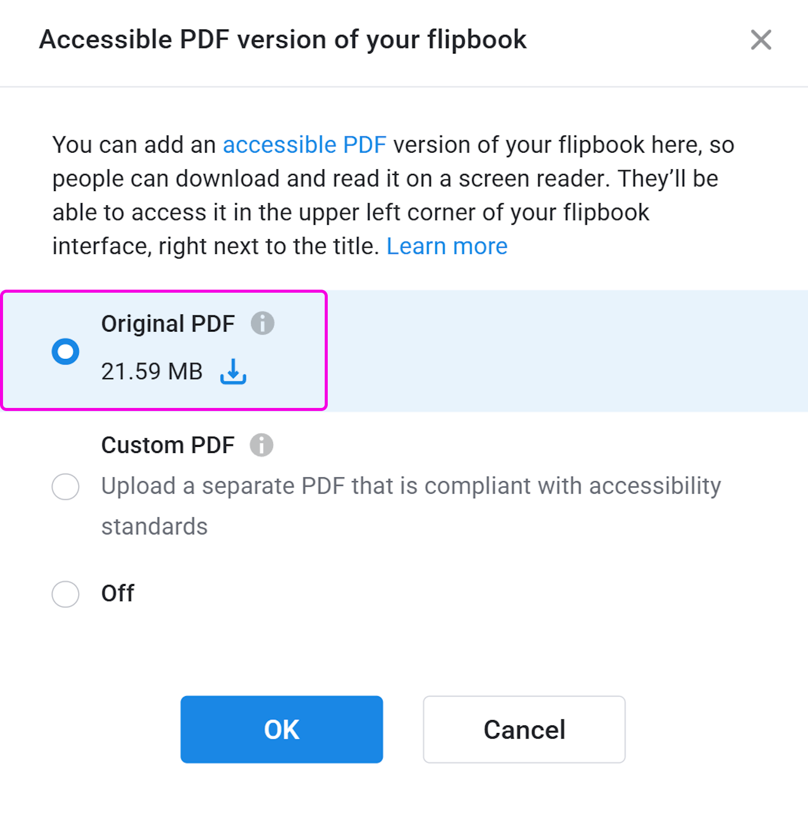
Task: Click the Original PDF label
Action: [168, 324]
